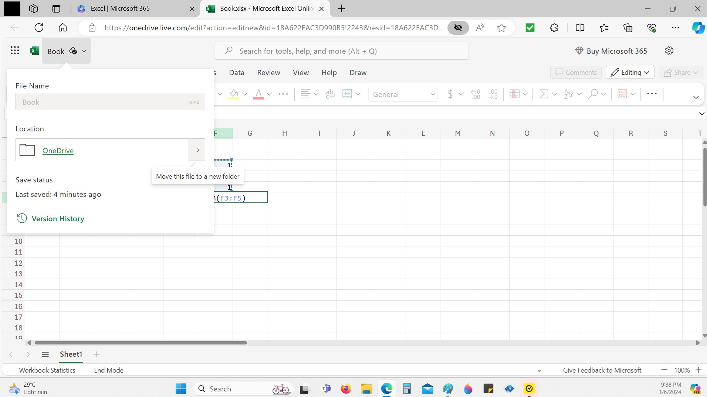Image resolution: width=707 pixels, height=397 pixels.
Task: Click the File Name input field
Action: click(104, 102)
